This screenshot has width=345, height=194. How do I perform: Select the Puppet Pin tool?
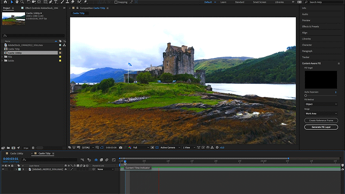[x=85, y=2]
